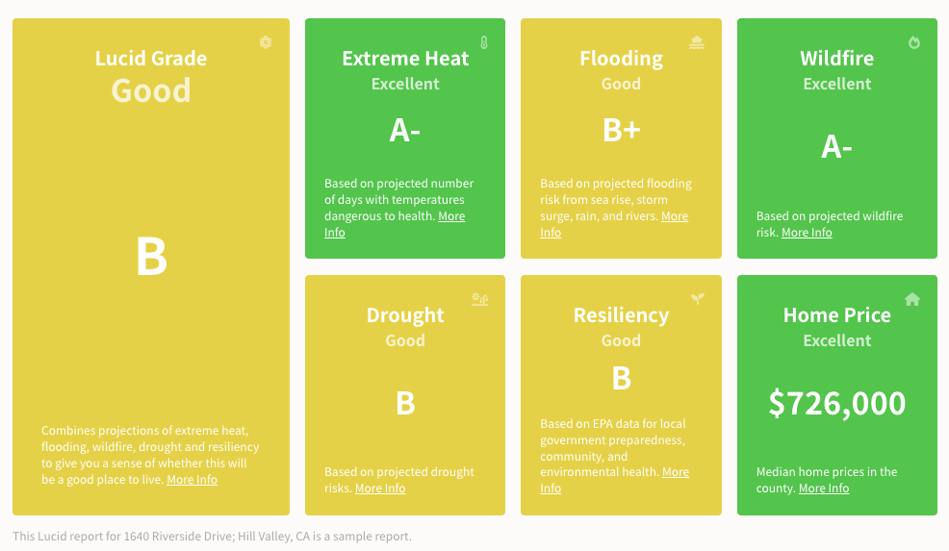Open More Info link under Lucid Grade
Viewport: 949px width, 551px height.
(x=192, y=480)
